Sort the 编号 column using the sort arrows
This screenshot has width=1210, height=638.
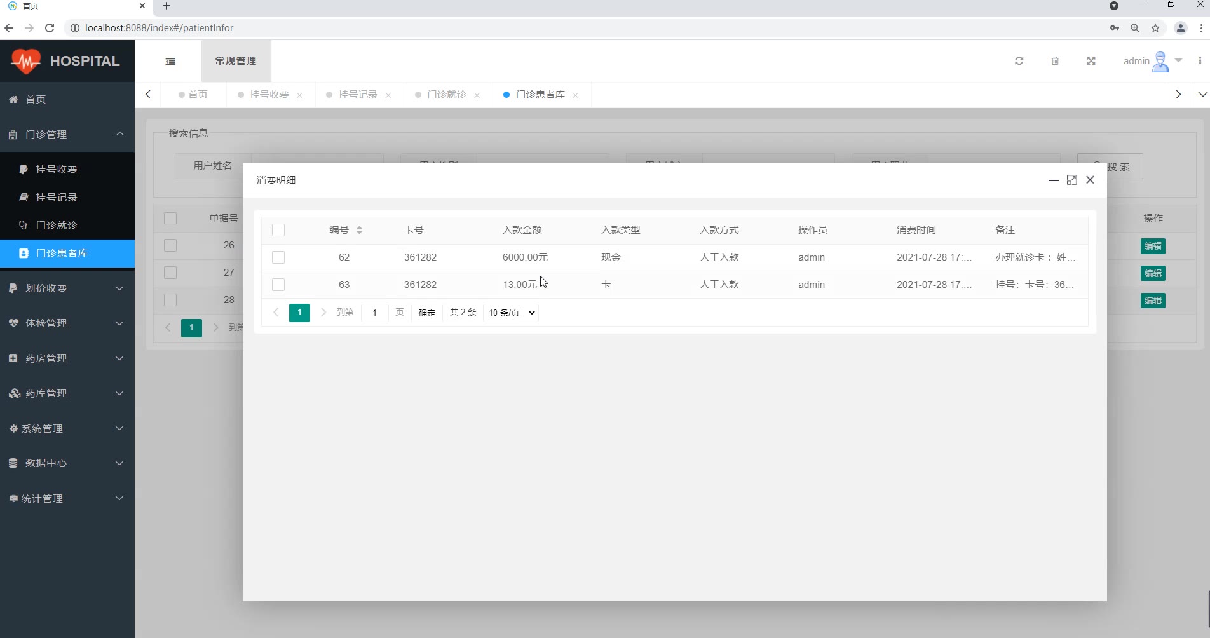[360, 230]
